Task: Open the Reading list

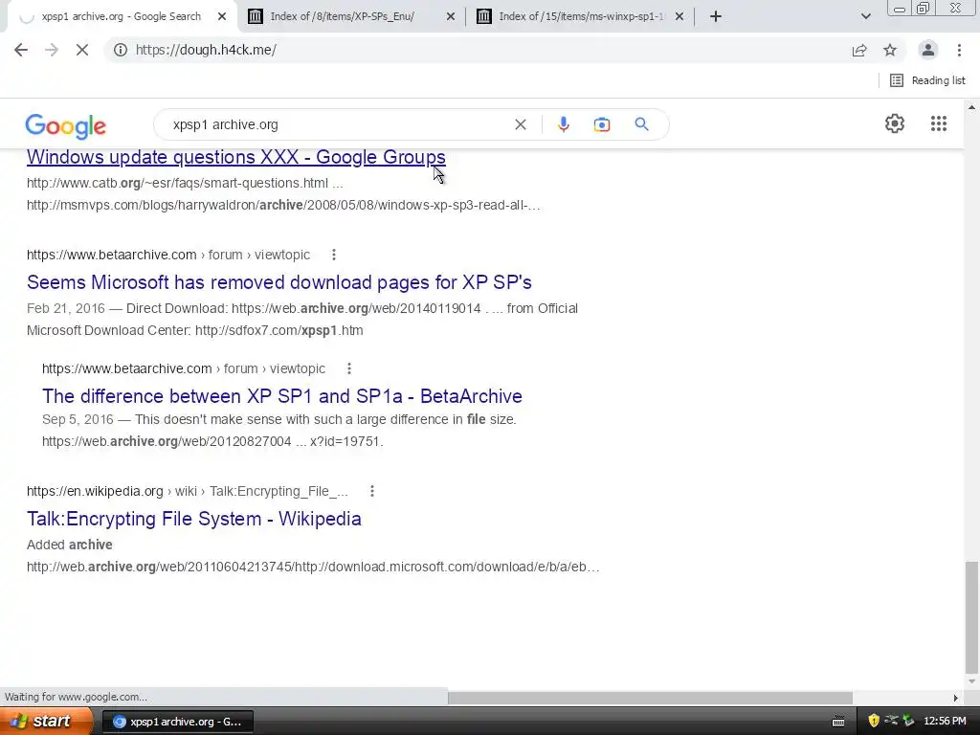Action: tap(927, 80)
